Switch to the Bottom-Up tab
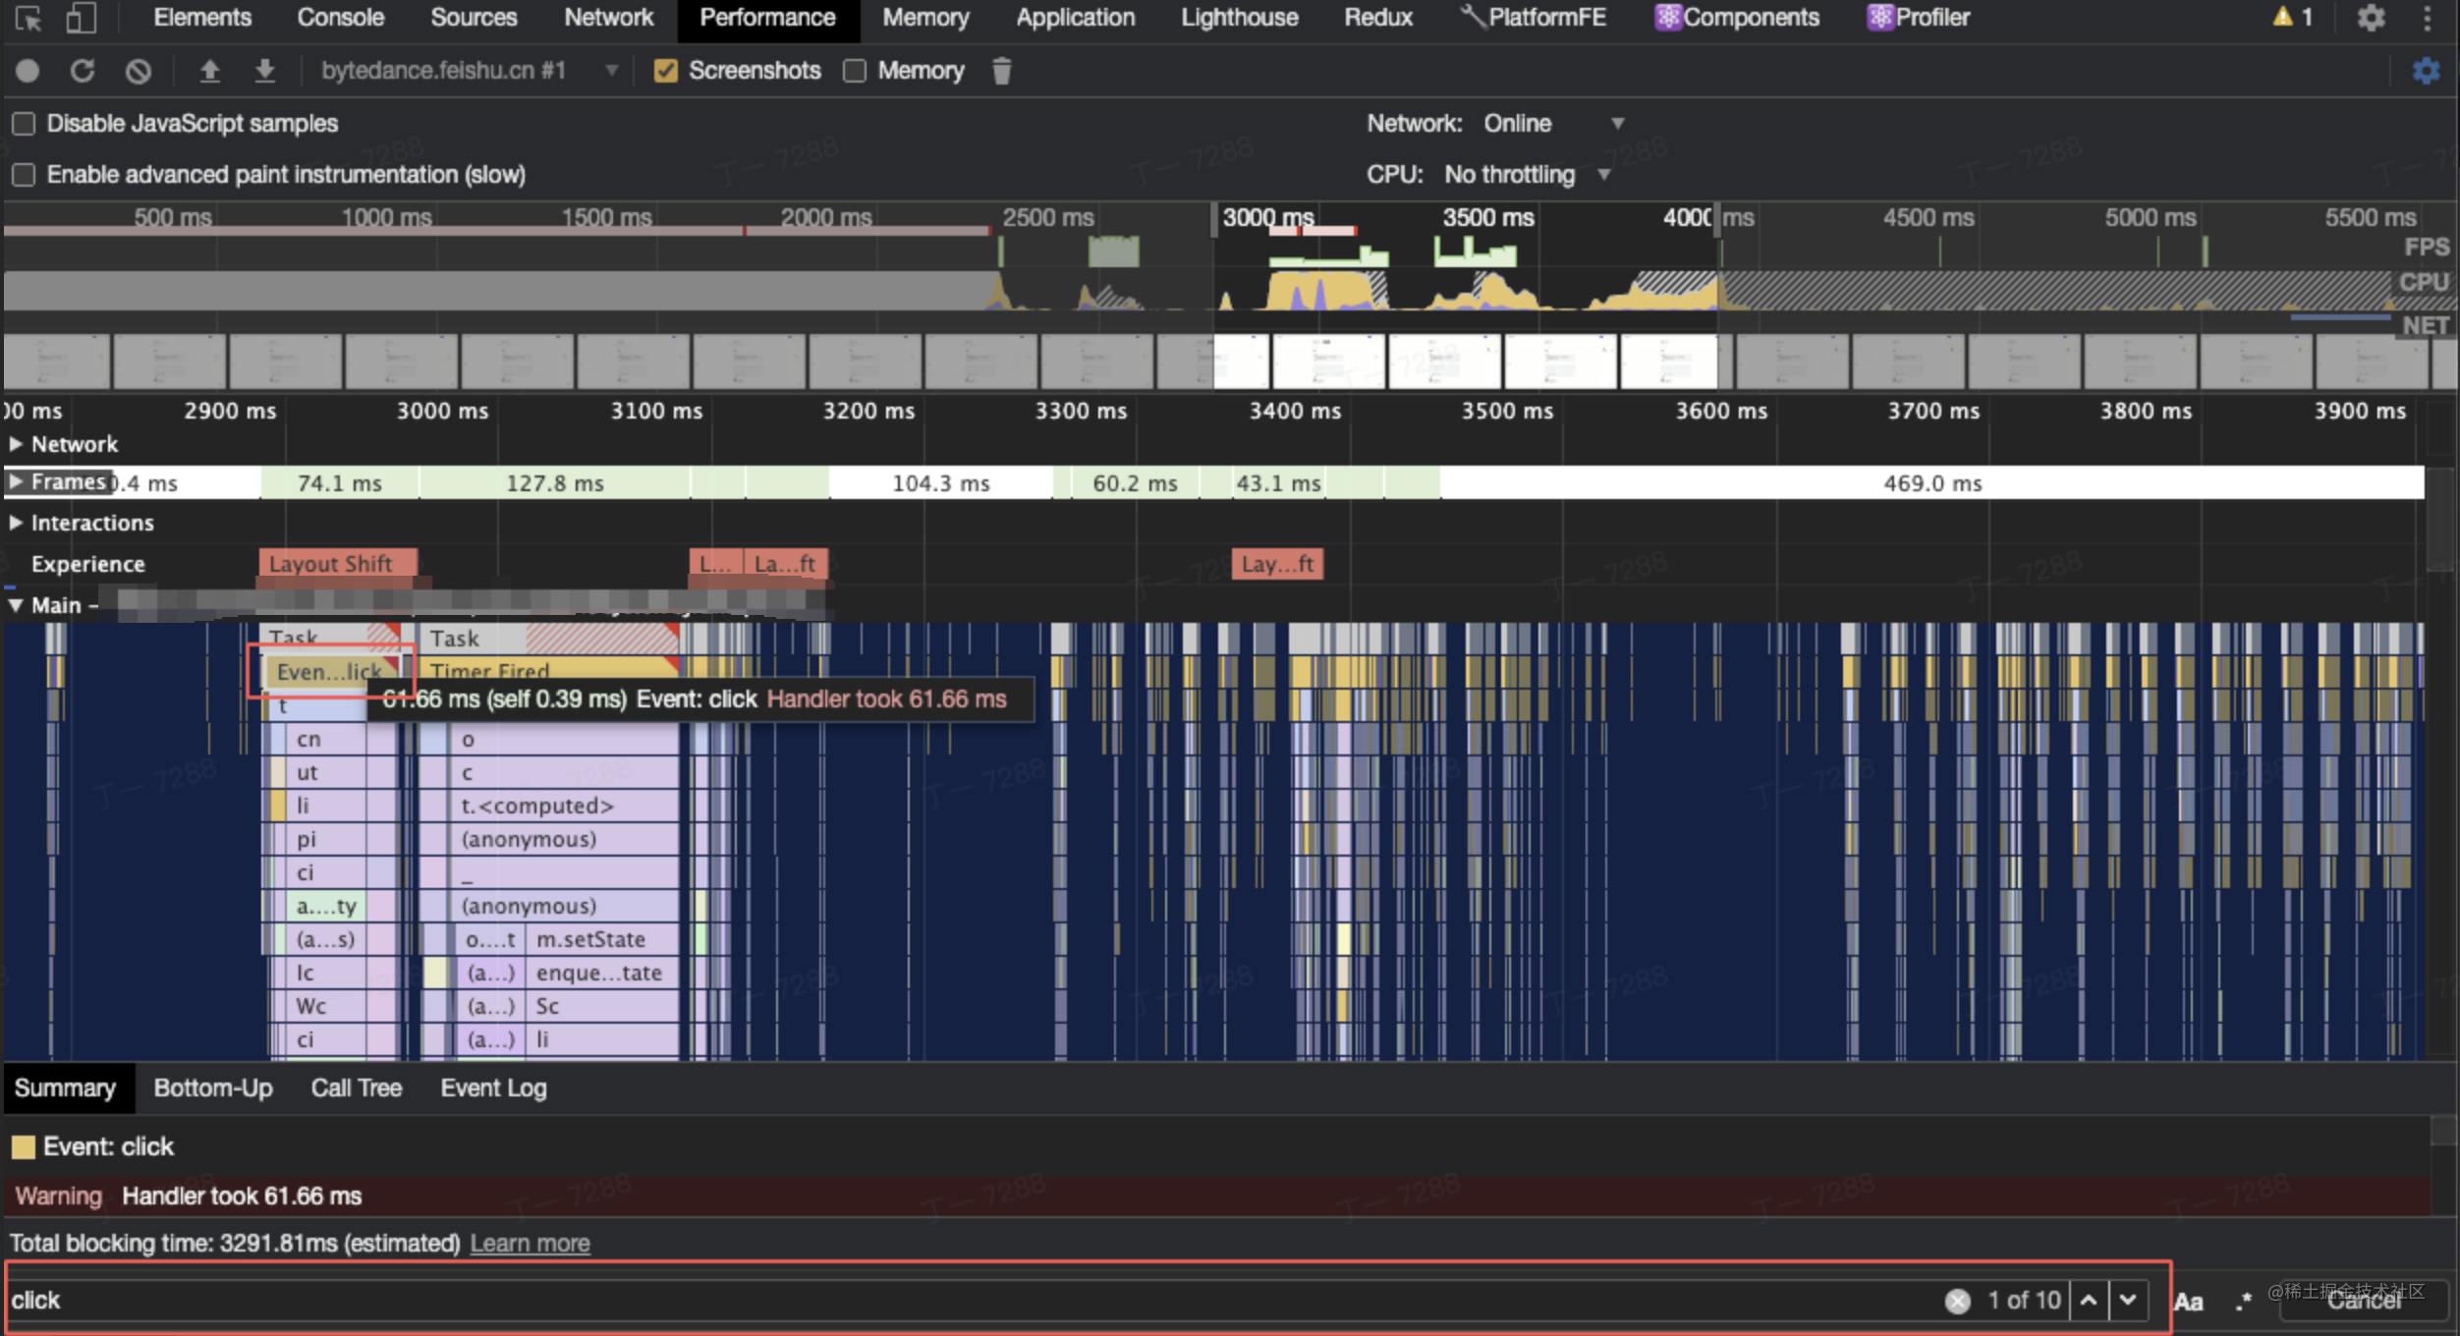This screenshot has height=1336, width=2460. point(213,1088)
